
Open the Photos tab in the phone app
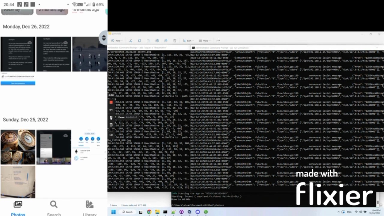(x=18, y=208)
